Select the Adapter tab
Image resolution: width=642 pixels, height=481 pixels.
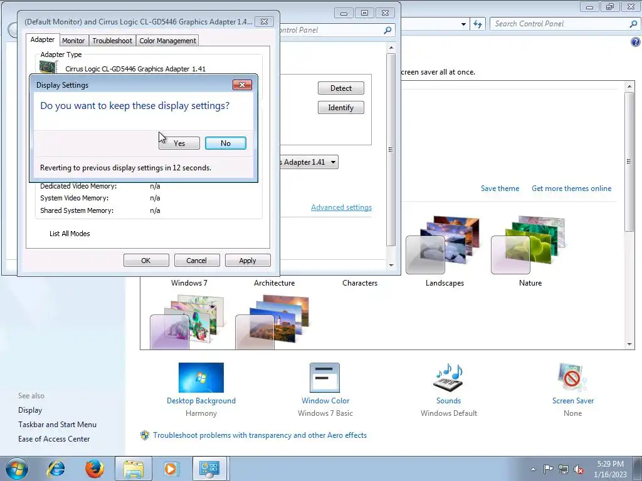point(42,39)
